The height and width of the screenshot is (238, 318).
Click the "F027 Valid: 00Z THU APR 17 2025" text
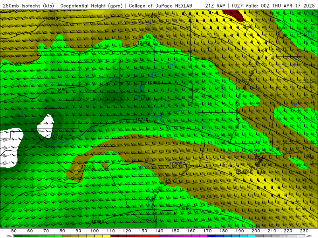click(273, 6)
